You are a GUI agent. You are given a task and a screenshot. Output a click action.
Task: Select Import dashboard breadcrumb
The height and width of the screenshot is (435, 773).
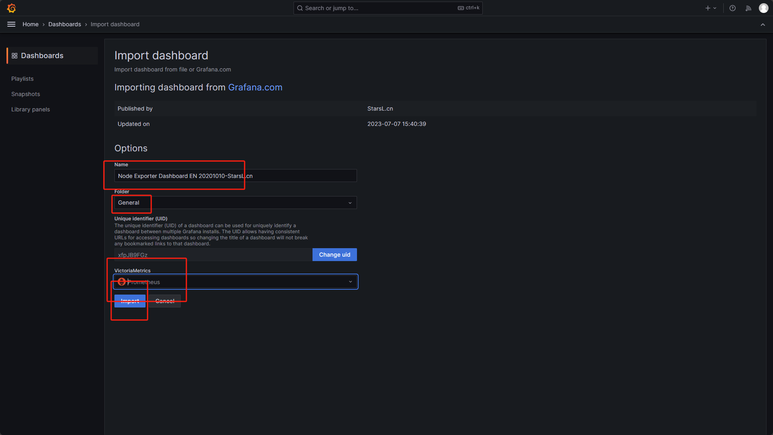[x=115, y=24]
